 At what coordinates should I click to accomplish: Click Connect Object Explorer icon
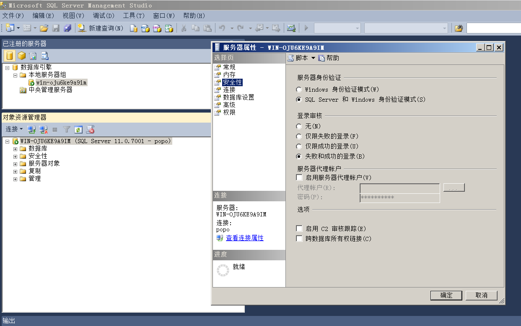(31, 129)
